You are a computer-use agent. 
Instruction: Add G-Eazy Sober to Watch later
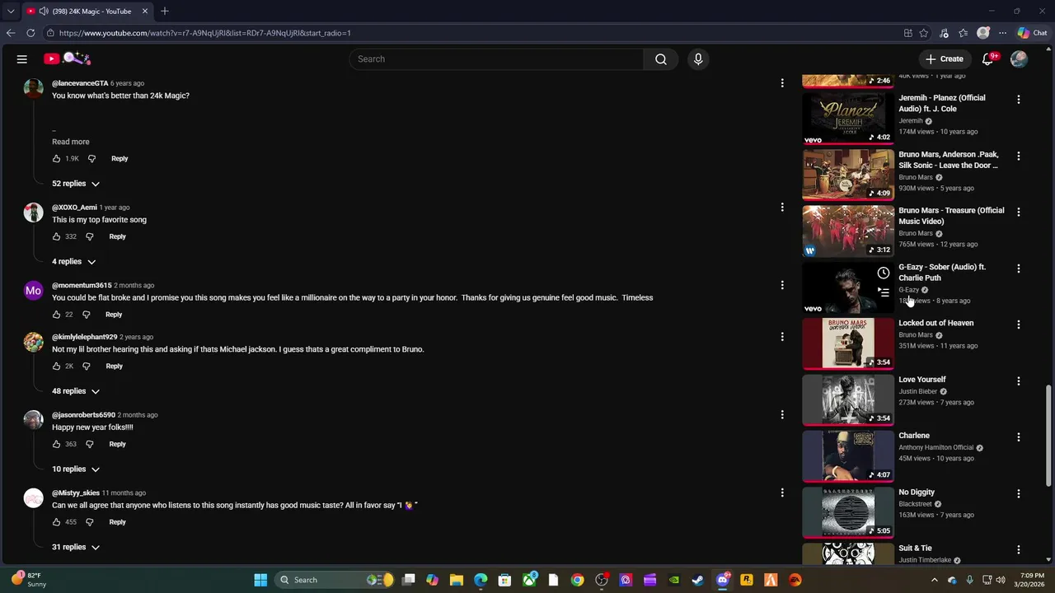tap(884, 273)
